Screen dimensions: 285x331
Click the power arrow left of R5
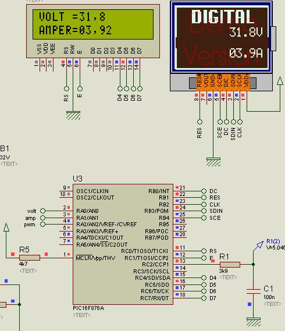(x=6, y=227)
